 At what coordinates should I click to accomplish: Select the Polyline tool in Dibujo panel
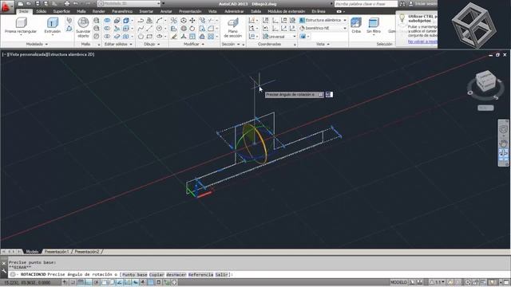pyautogui.click(x=141, y=20)
